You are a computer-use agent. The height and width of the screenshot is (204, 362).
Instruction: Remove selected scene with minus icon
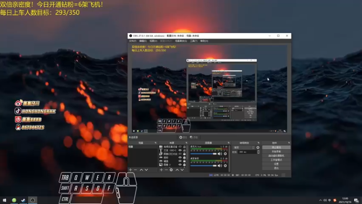(x=135, y=170)
